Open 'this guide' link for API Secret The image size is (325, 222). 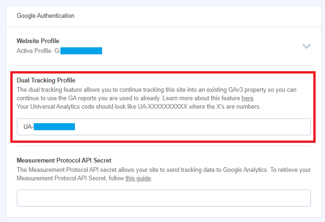pyautogui.click(x=138, y=178)
